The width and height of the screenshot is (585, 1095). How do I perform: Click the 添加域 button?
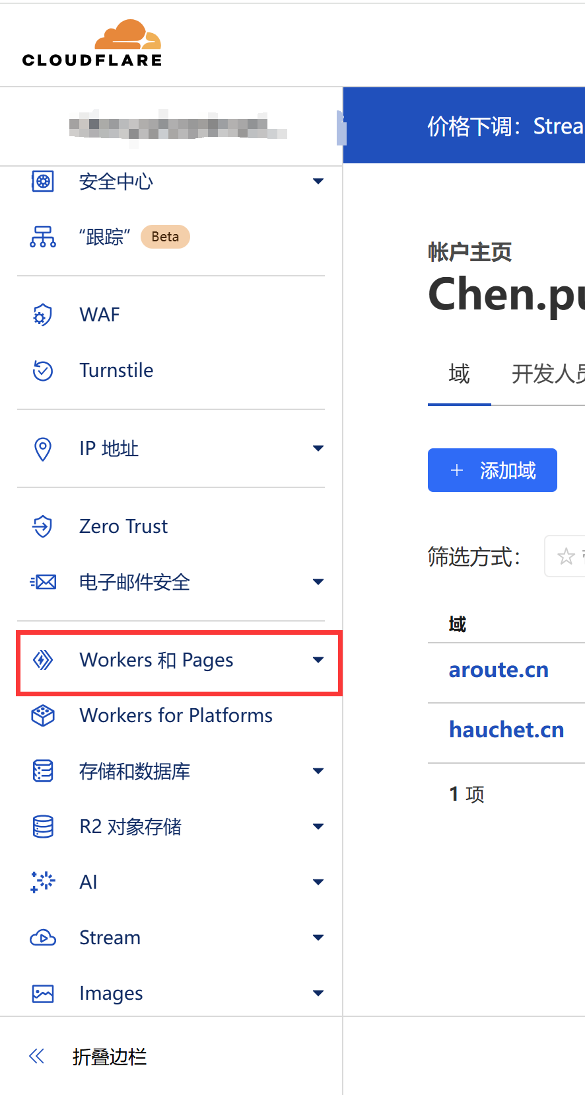[x=493, y=470]
